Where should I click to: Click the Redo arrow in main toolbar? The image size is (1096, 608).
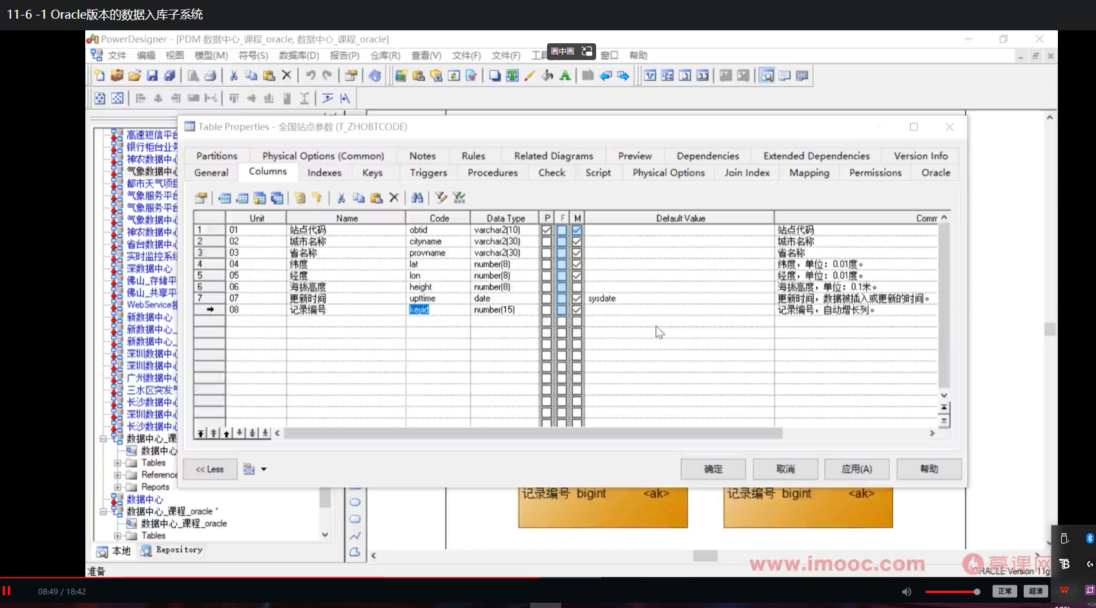pos(327,76)
